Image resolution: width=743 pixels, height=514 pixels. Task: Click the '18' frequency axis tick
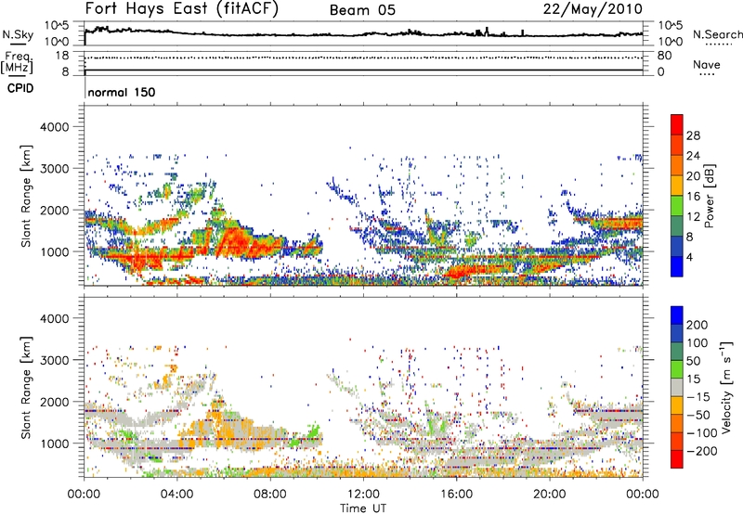tap(62, 56)
